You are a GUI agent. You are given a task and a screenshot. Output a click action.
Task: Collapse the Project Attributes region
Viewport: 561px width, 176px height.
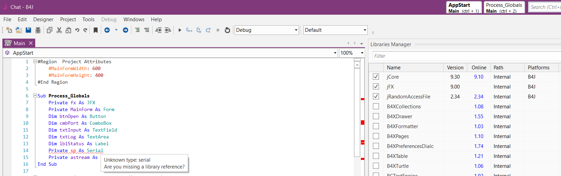[x=35, y=62]
